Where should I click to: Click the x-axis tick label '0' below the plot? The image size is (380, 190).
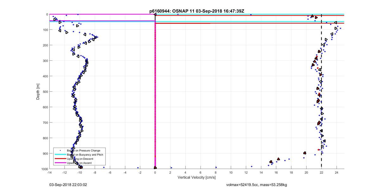(x=155, y=172)
